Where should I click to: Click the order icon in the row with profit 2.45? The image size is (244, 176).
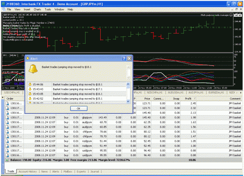tap(7, 103)
